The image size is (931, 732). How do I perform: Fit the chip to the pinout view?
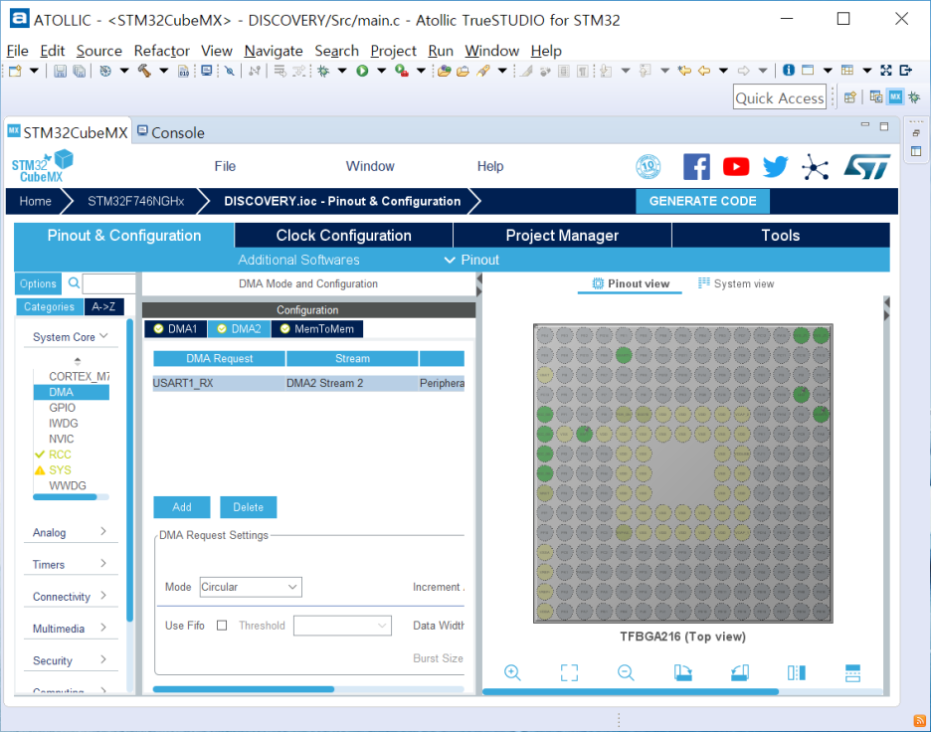[x=569, y=672]
